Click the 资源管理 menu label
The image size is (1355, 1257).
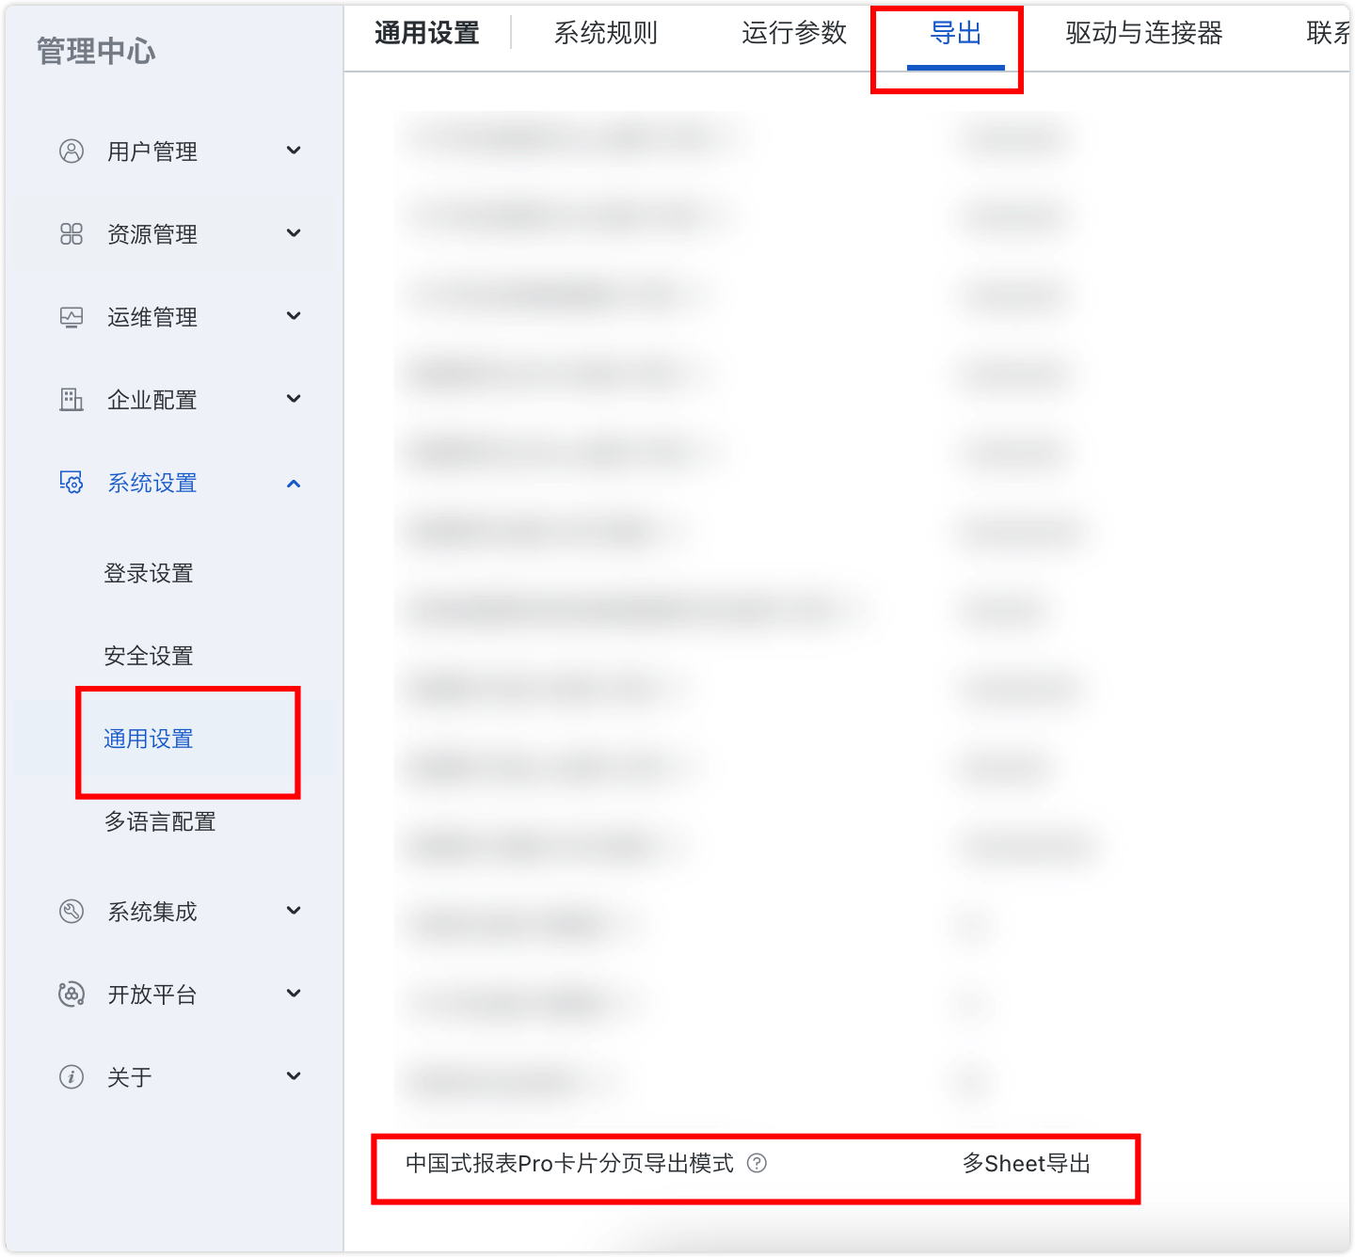coord(152,234)
